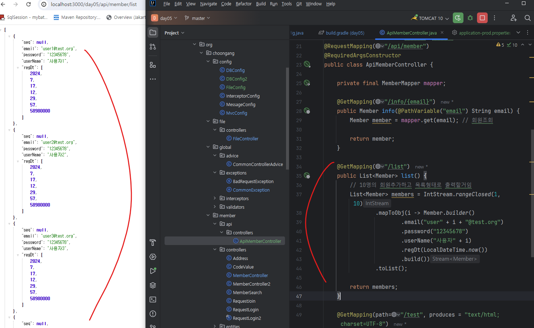Select FileController in project tree
The height and width of the screenshot is (328, 534).
(x=245, y=139)
